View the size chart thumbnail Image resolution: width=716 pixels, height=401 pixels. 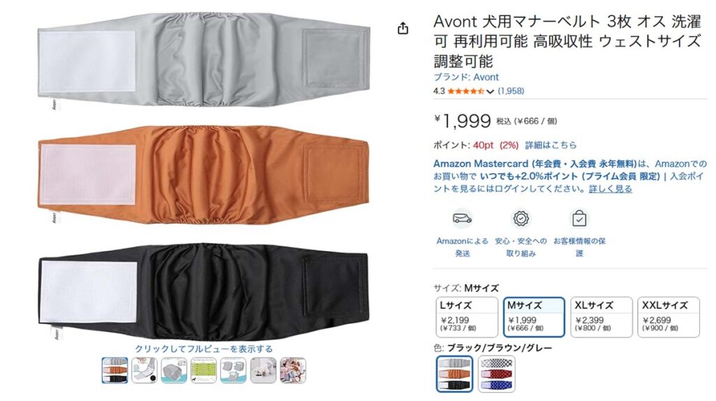[x=203, y=370]
